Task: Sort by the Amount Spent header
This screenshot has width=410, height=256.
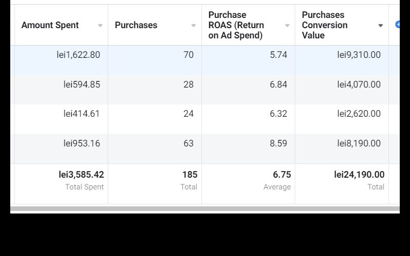Action: (50, 25)
